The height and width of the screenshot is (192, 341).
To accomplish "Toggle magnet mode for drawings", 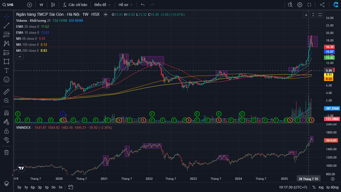I will click(6, 113).
